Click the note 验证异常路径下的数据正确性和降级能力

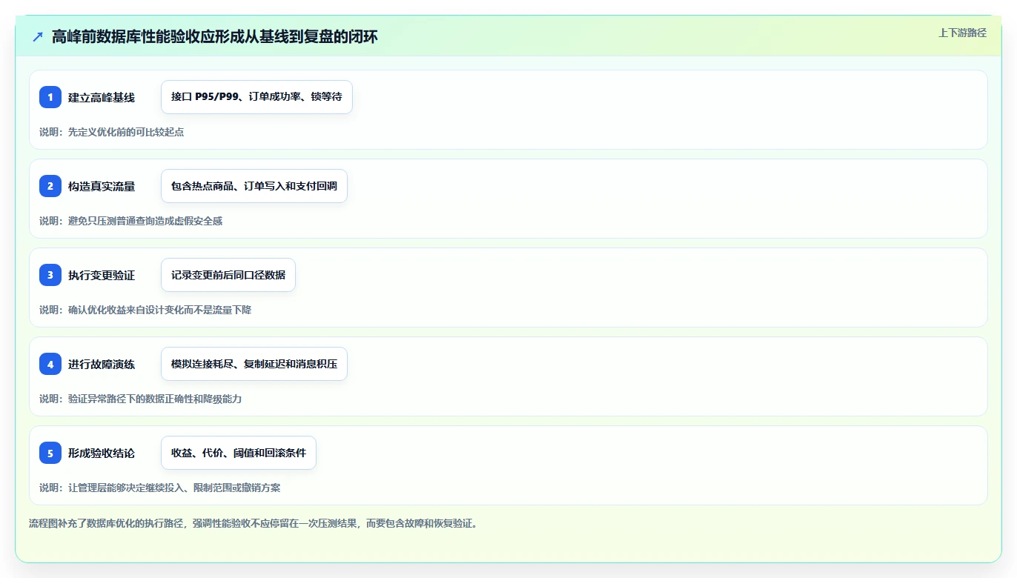click(x=155, y=399)
